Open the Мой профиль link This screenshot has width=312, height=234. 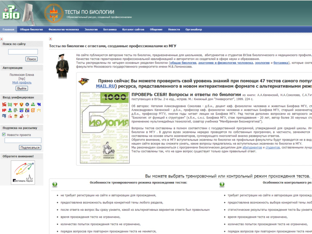pos(22,82)
